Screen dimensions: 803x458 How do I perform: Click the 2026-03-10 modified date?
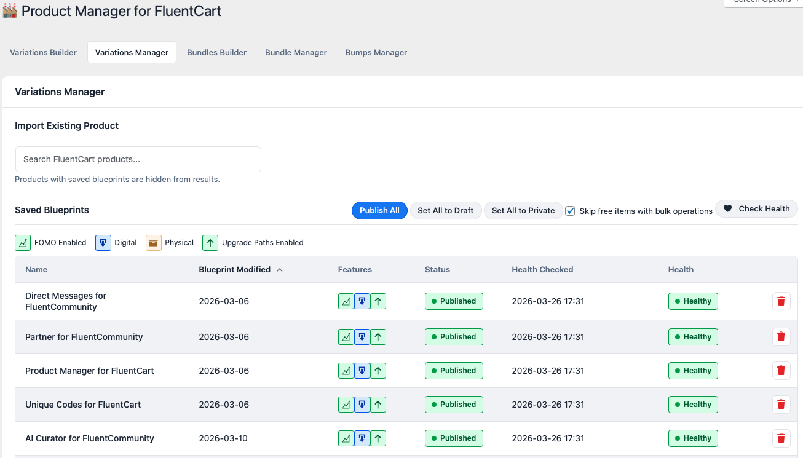[x=224, y=438]
